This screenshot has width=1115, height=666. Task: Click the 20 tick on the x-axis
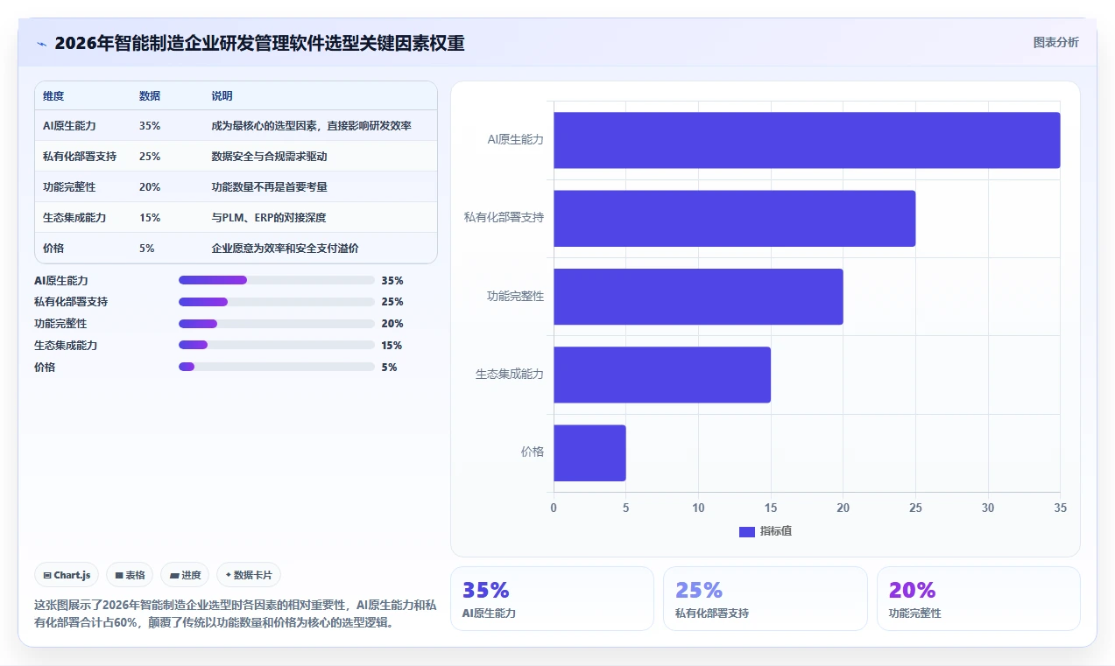pos(843,508)
